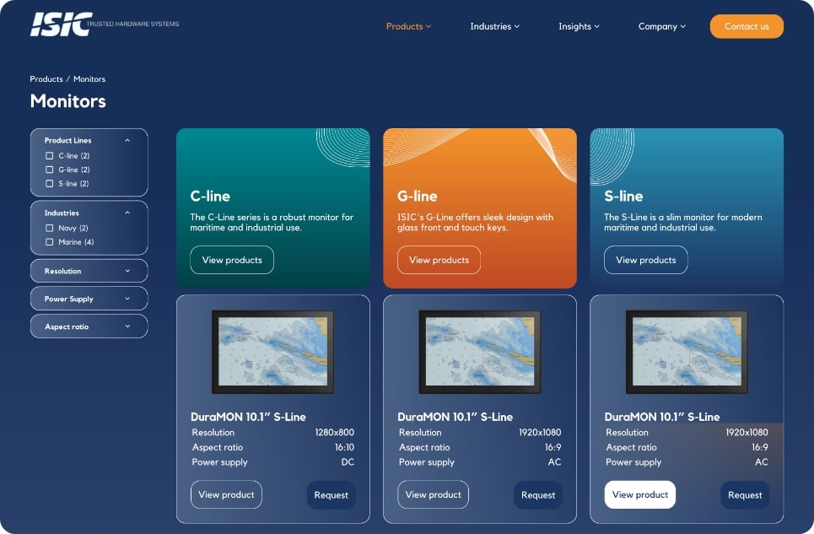Open the Insights navigation menu

tap(579, 26)
